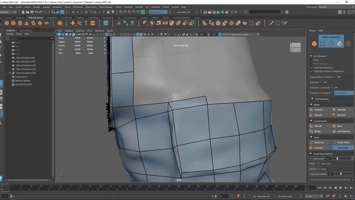355x200 pixels.
Task: Click the polygon sphere shelf icon
Action: (x=7, y=23)
